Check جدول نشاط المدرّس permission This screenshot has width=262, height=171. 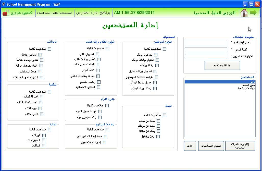[155, 83]
